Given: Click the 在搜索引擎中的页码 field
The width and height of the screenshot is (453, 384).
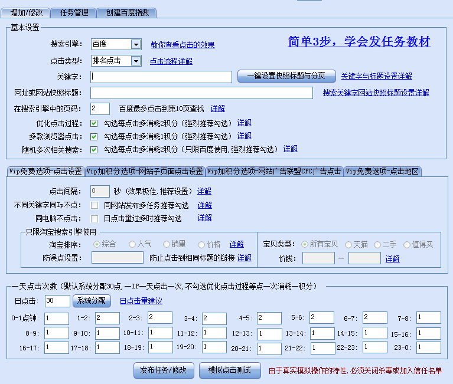Looking at the screenshot, I should pyautogui.click(x=100, y=109).
